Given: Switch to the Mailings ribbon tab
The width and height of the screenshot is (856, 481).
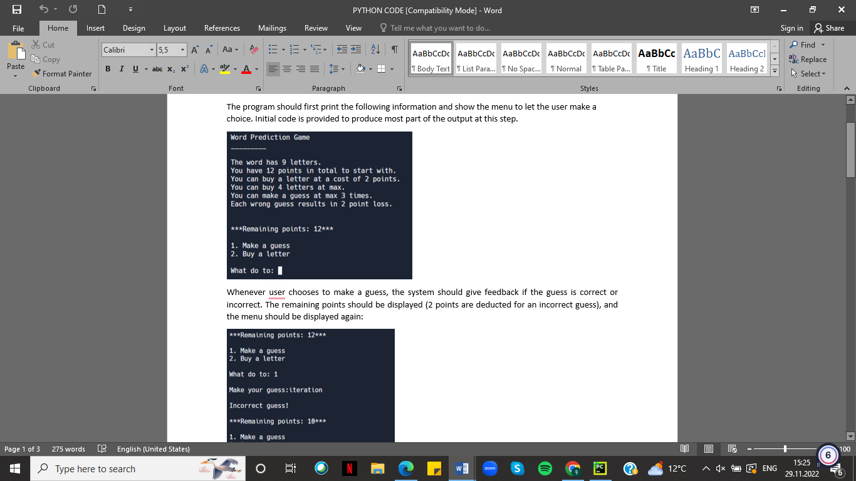Looking at the screenshot, I should [x=272, y=28].
